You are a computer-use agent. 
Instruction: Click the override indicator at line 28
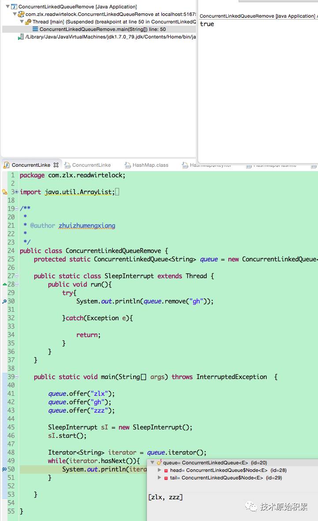4,284
